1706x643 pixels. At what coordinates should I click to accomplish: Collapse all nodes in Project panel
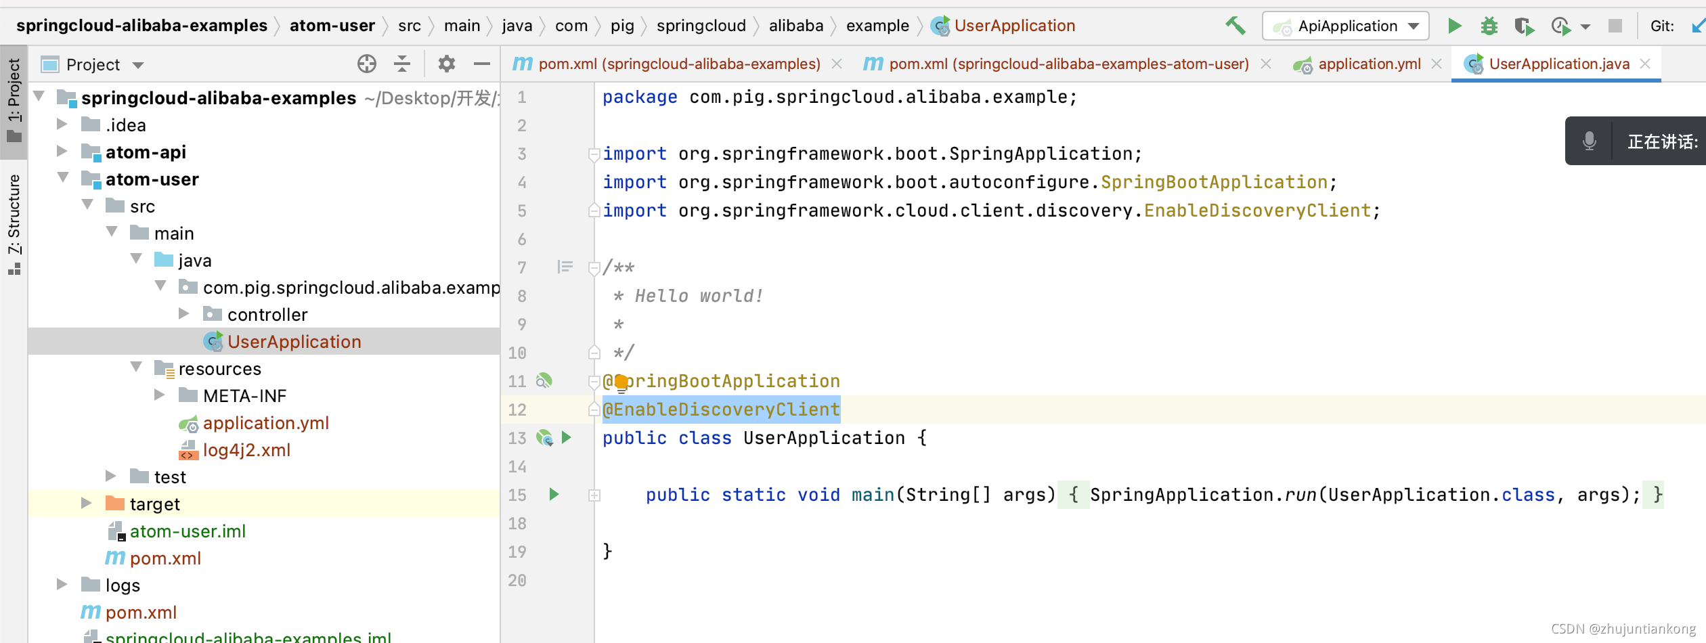[402, 64]
